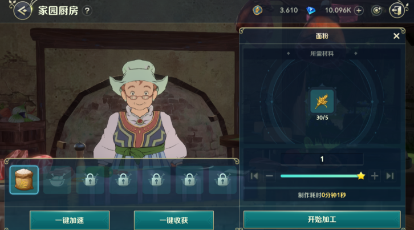Click the 开始加工 button
The height and width of the screenshot is (230, 414).
point(322,219)
